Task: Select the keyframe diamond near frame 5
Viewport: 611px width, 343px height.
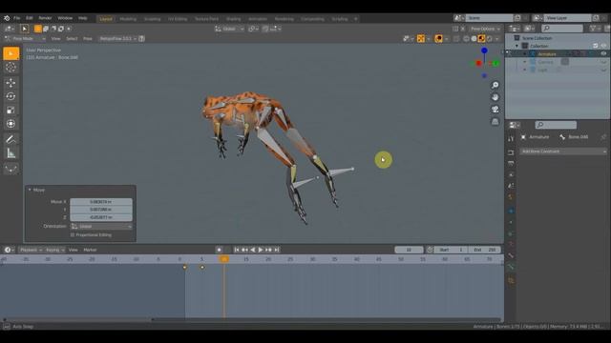Action: click(x=202, y=267)
